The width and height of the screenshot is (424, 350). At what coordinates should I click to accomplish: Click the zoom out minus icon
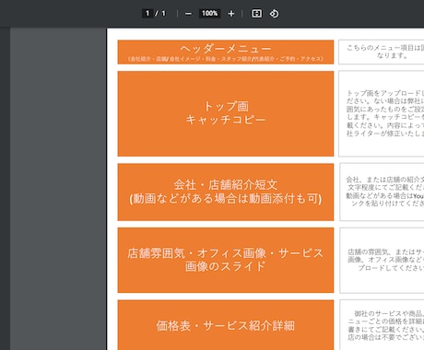188,14
